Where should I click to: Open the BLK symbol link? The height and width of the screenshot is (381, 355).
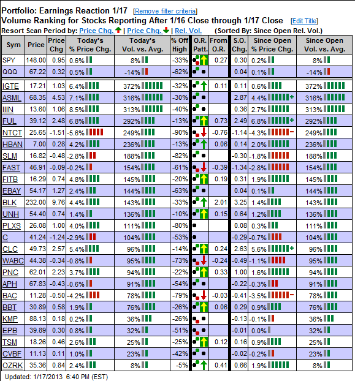point(9,203)
